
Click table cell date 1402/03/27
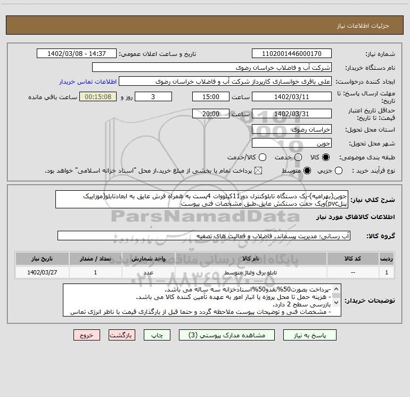[42, 272]
